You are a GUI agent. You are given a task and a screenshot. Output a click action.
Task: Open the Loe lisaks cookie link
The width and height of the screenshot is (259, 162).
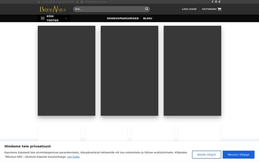tap(73, 157)
